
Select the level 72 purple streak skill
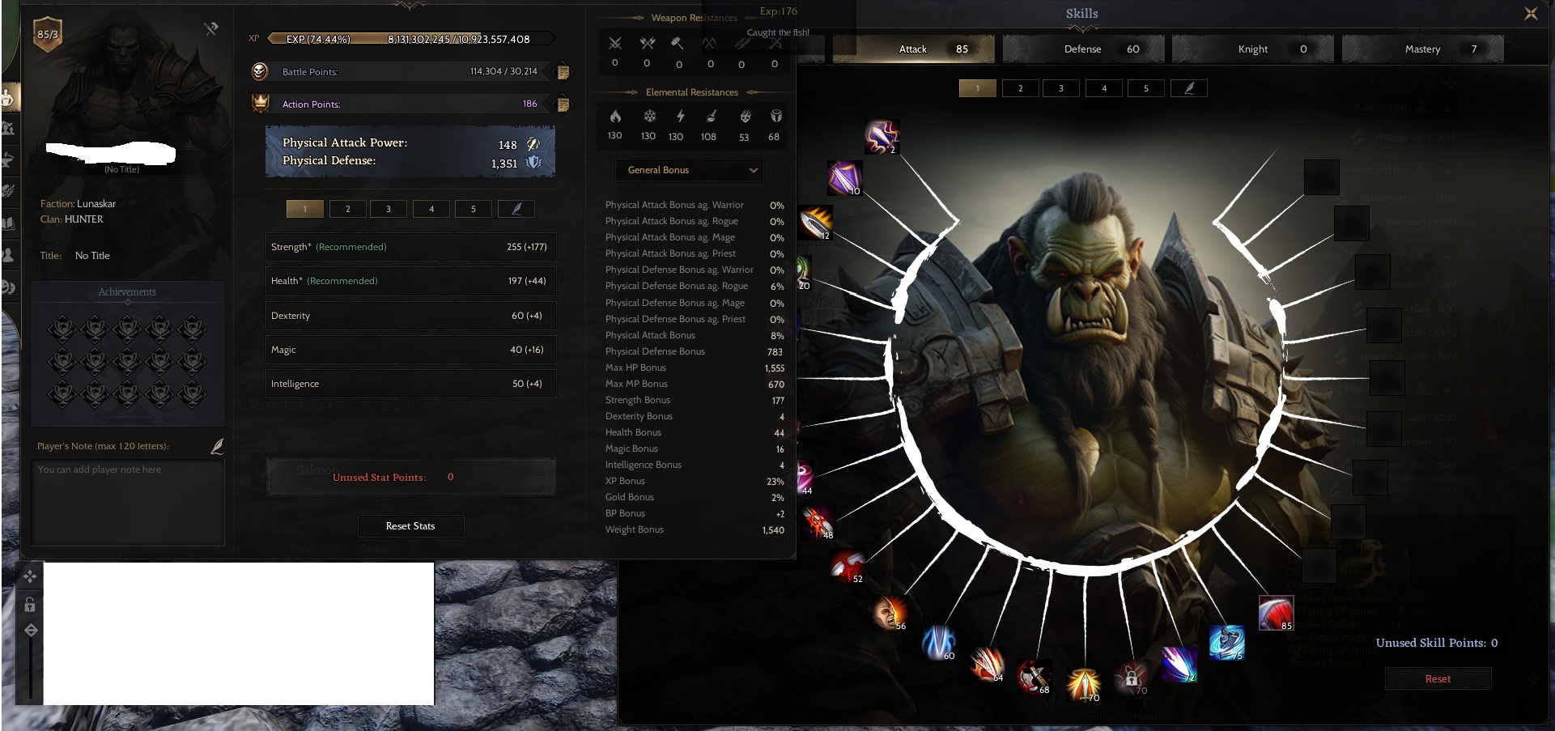tap(1179, 664)
